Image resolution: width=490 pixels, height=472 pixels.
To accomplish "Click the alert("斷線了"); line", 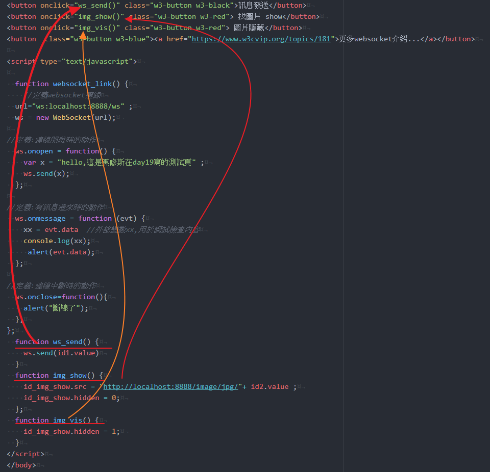I will [x=56, y=308].
